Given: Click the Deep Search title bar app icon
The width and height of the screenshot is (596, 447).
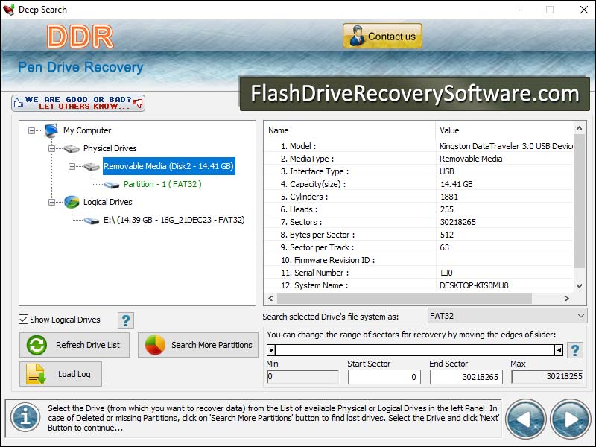Looking at the screenshot, I should click(8, 10).
